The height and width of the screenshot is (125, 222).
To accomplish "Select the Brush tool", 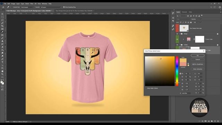I will (2, 38).
